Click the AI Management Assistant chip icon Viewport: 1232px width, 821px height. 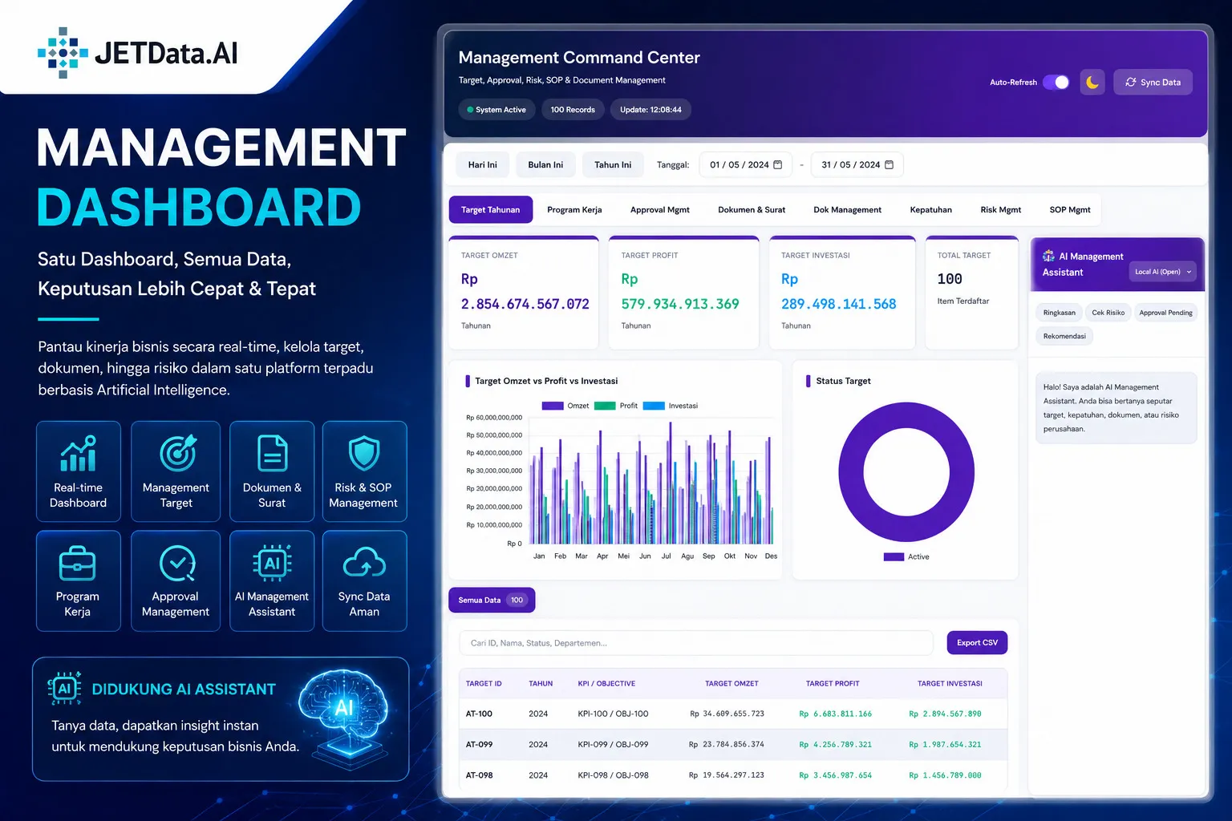pos(272,563)
